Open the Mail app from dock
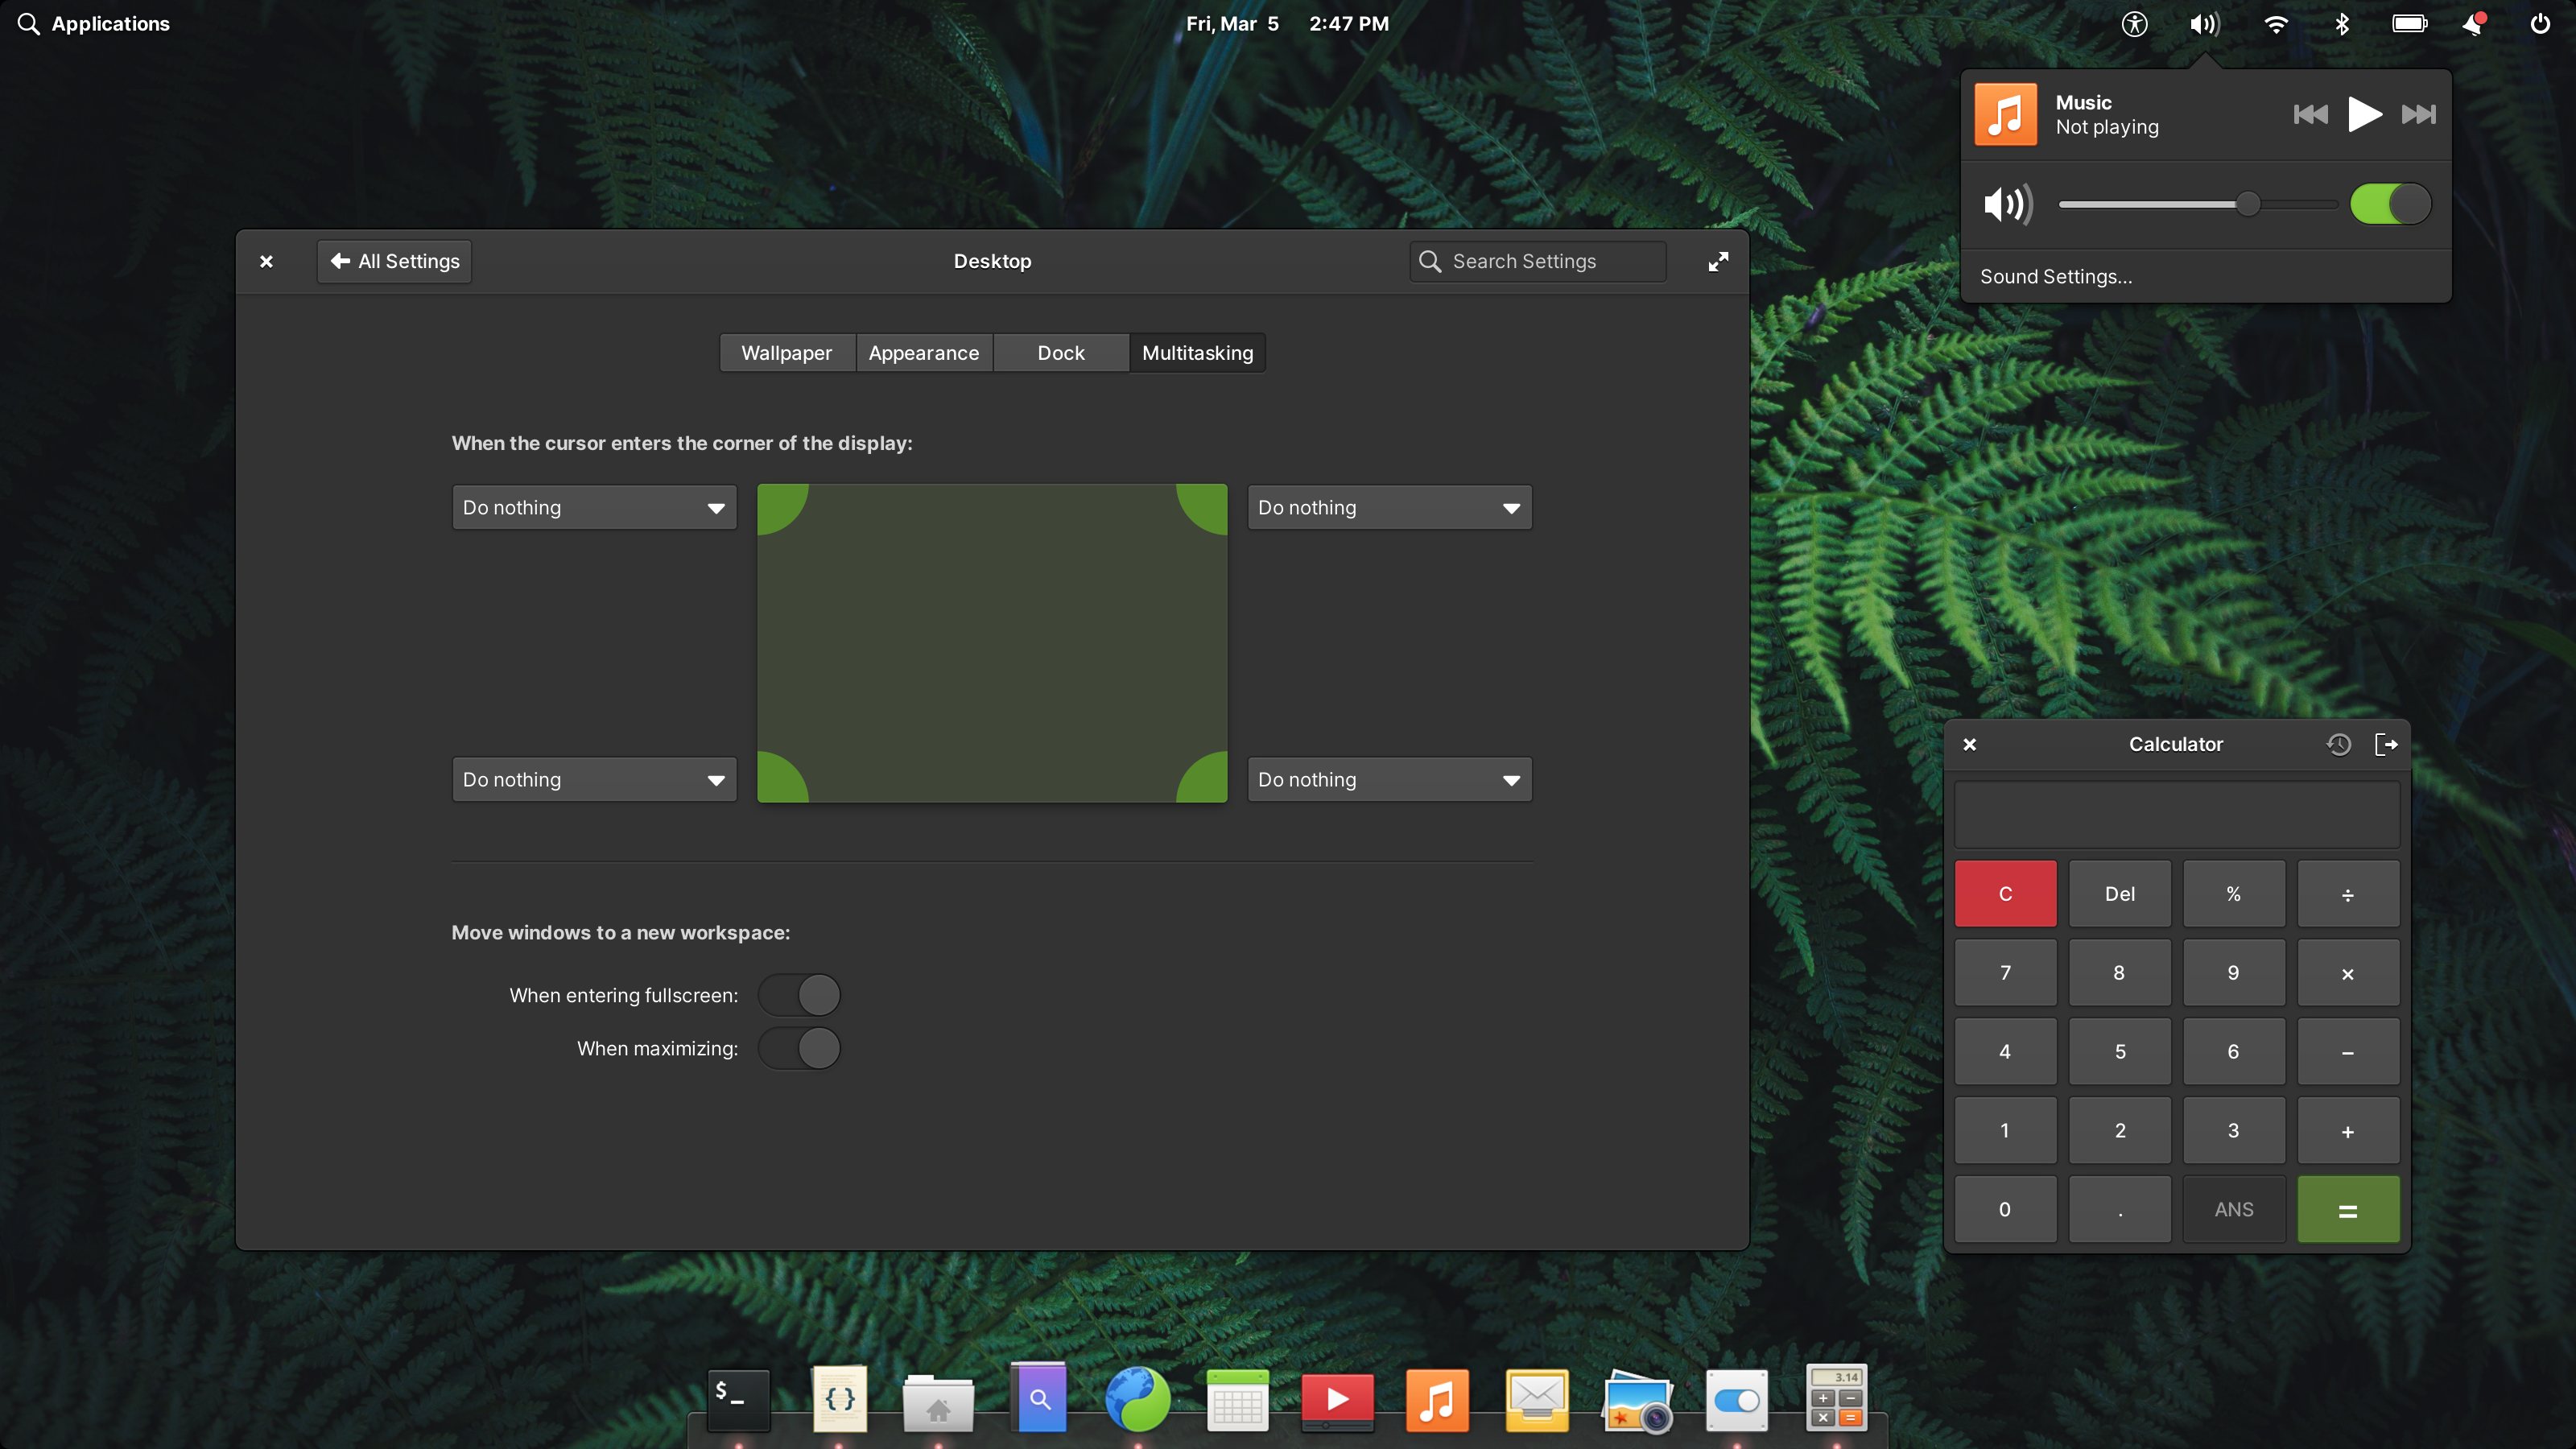The image size is (2576, 1449). click(1537, 1399)
